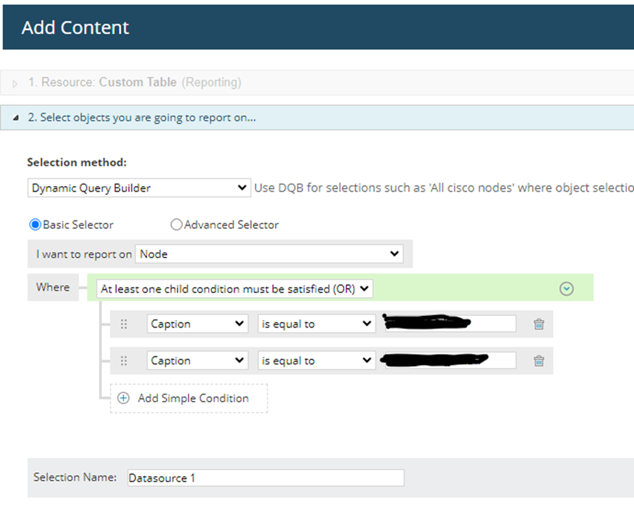Click the Selection Name input field
The image size is (634, 526).
click(265, 478)
